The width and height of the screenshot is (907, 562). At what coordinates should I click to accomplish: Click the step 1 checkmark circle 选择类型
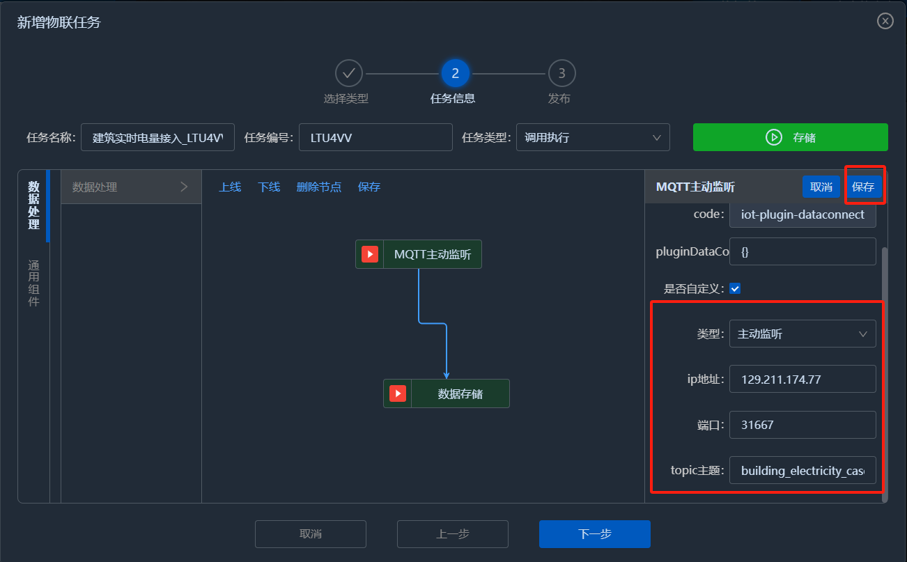pyautogui.click(x=349, y=73)
